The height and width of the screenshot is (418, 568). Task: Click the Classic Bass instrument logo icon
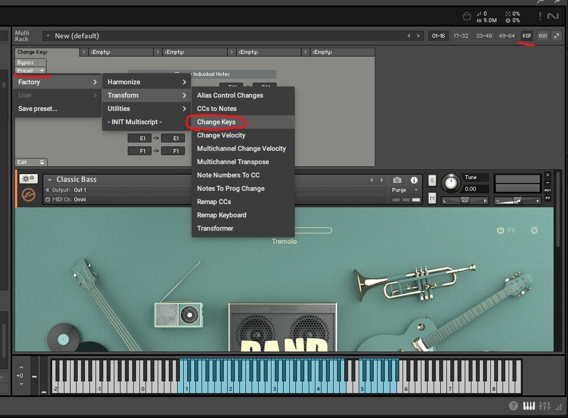28,195
